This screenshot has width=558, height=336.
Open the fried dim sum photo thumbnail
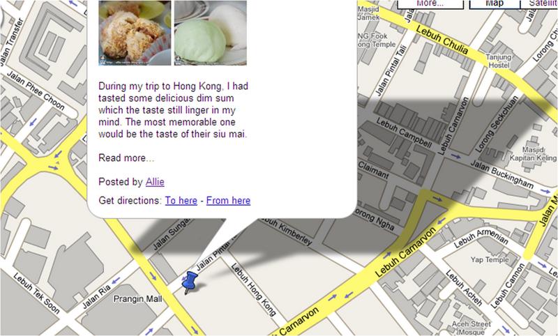point(135,33)
